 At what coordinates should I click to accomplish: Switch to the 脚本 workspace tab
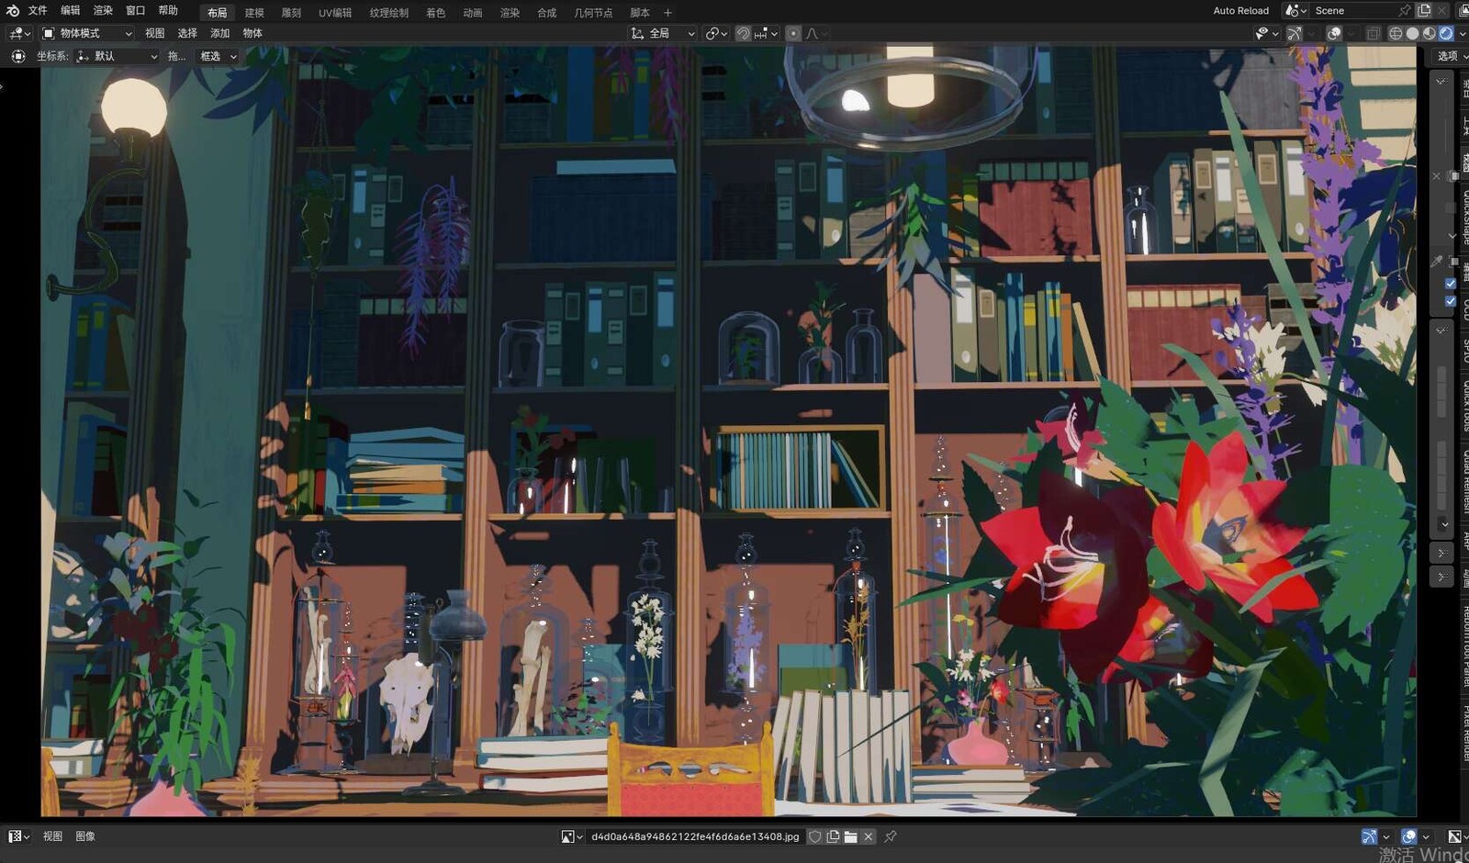point(640,13)
